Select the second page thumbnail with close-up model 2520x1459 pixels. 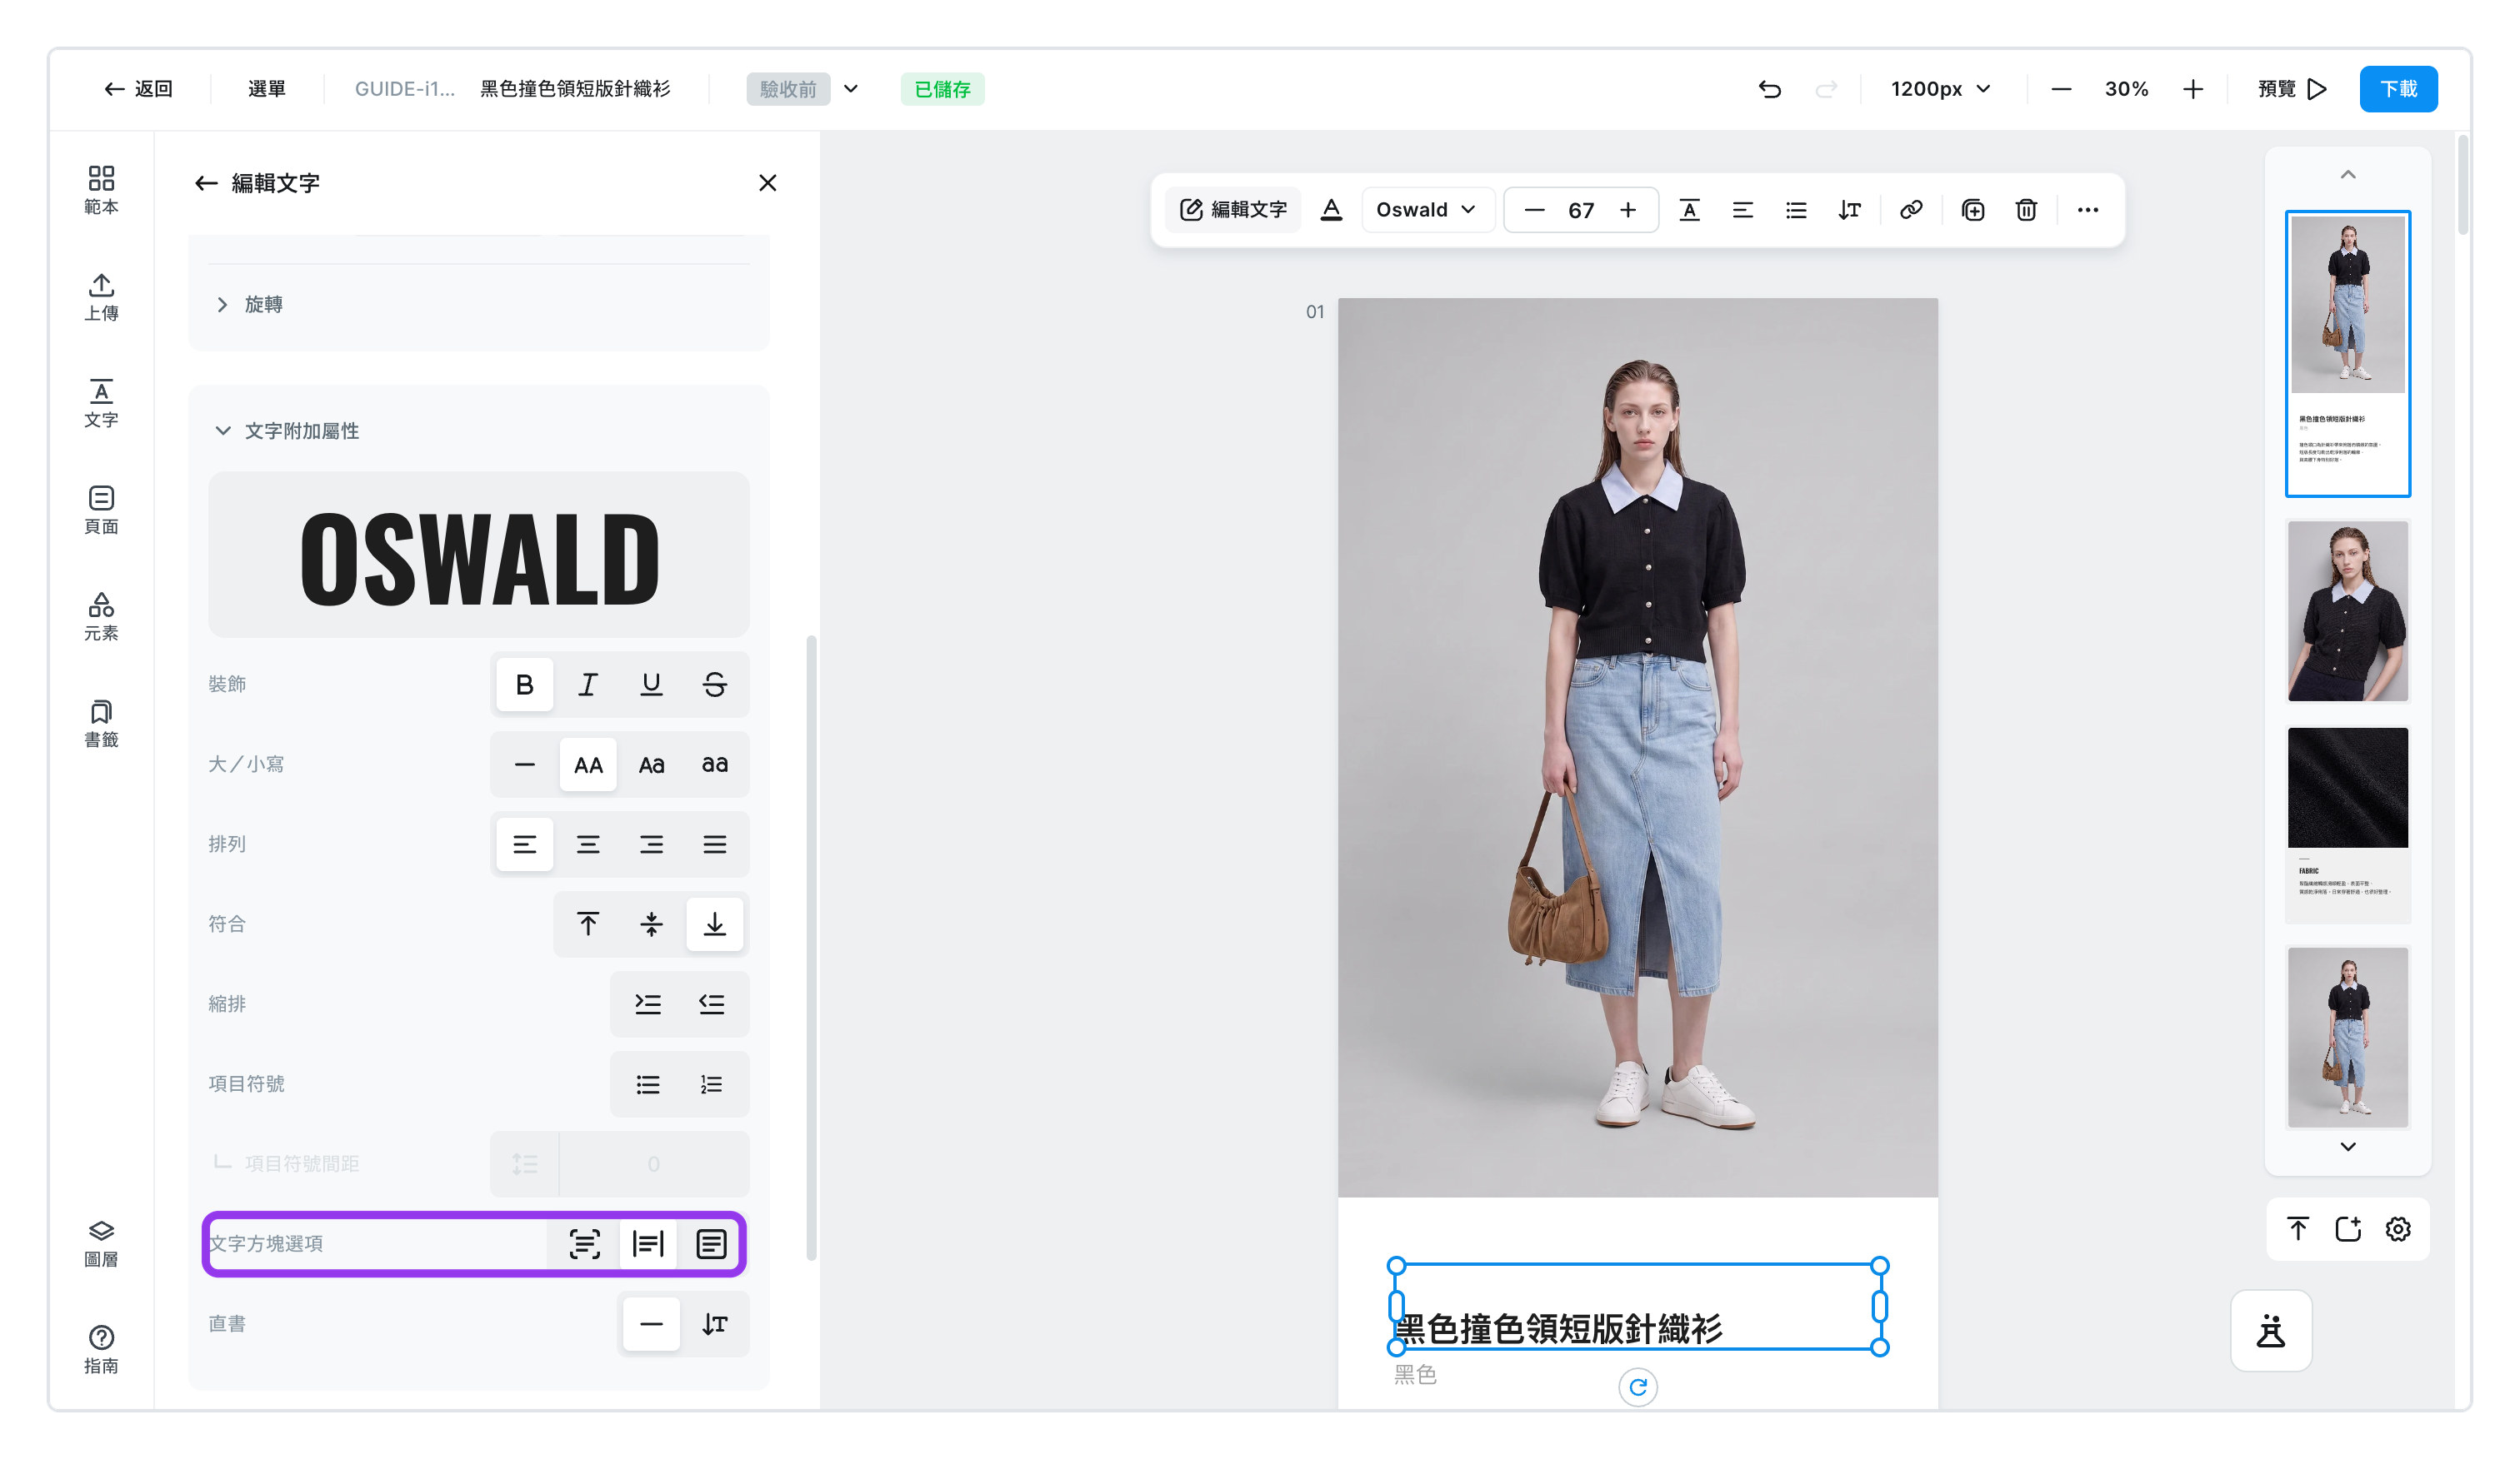tap(2348, 610)
